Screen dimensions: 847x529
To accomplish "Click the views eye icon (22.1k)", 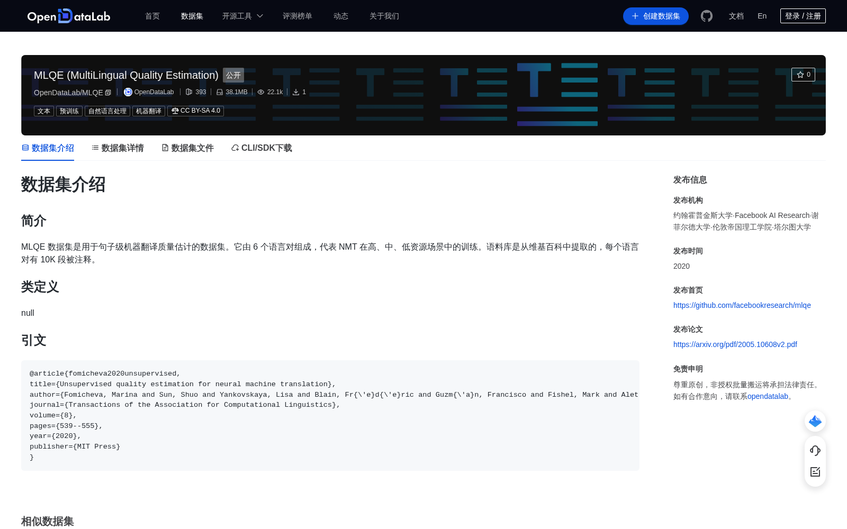I will tap(261, 92).
